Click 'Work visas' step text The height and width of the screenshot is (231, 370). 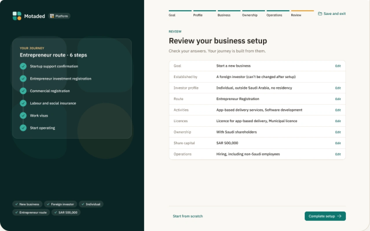[x=39, y=115]
